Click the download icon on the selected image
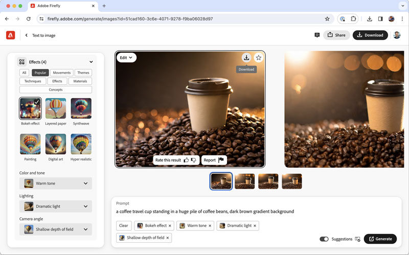The height and width of the screenshot is (255, 409). (x=246, y=58)
